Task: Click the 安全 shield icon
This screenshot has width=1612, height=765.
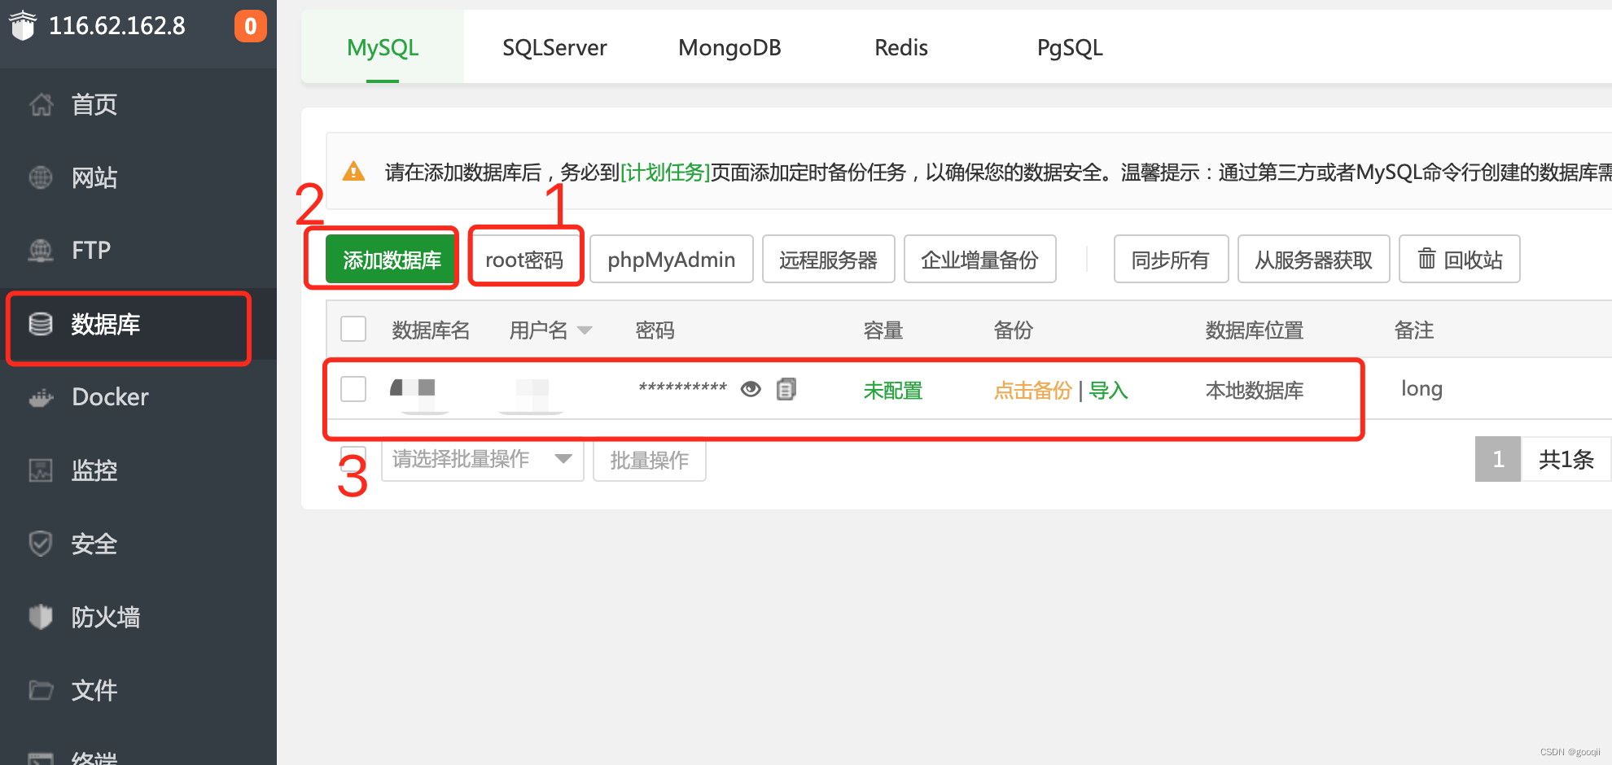Action: (x=41, y=544)
